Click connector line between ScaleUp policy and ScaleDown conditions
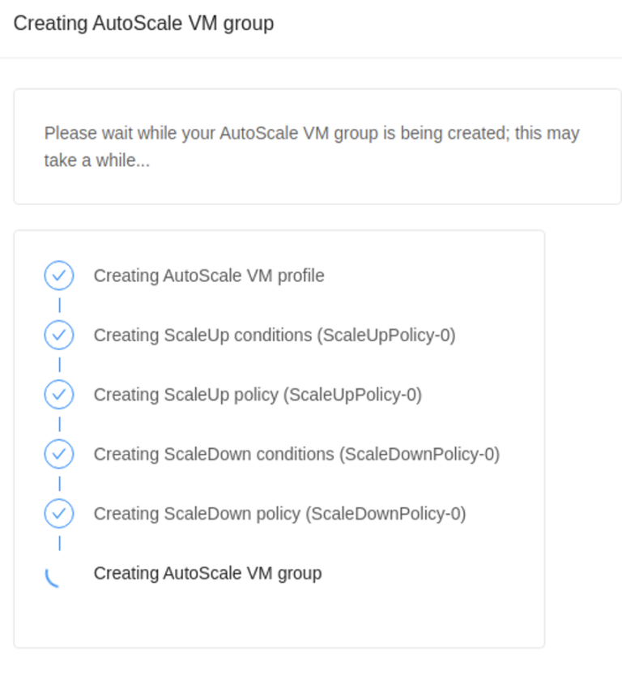This screenshot has width=622, height=697. tap(59, 424)
